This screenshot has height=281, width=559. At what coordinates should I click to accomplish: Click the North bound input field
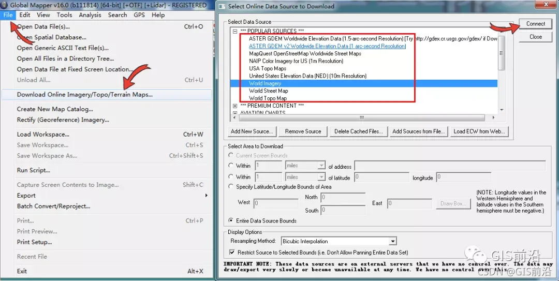343,197
